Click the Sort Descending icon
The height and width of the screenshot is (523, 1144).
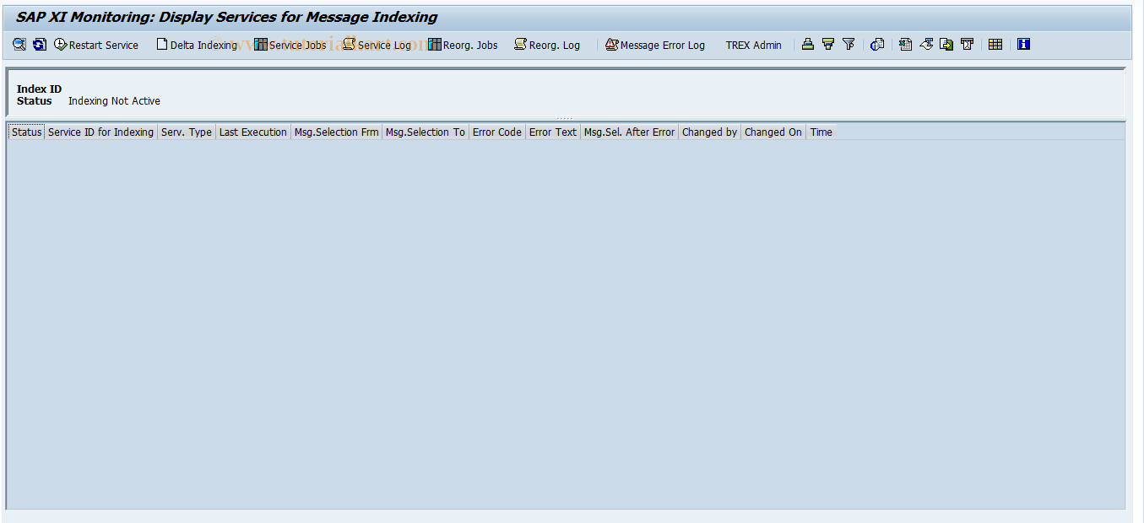[828, 45]
